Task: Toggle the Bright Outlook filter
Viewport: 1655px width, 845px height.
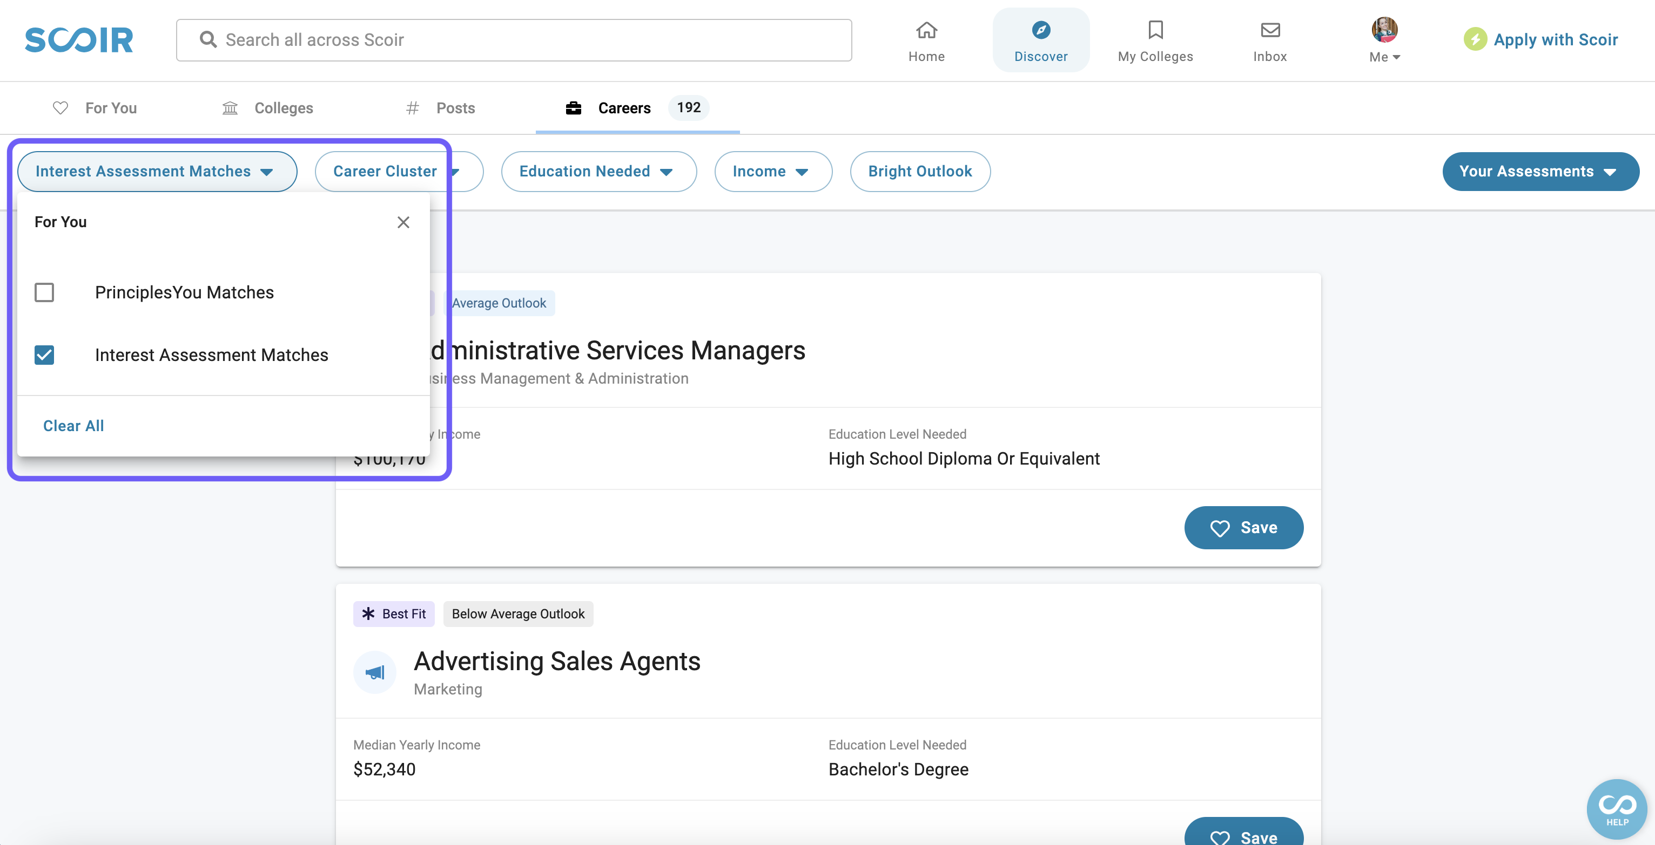Action: (x=919, y=171)
